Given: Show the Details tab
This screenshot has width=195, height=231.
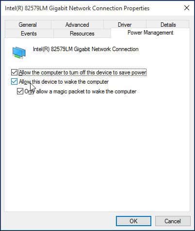Looking at the screenshot, I should [168, 25].
